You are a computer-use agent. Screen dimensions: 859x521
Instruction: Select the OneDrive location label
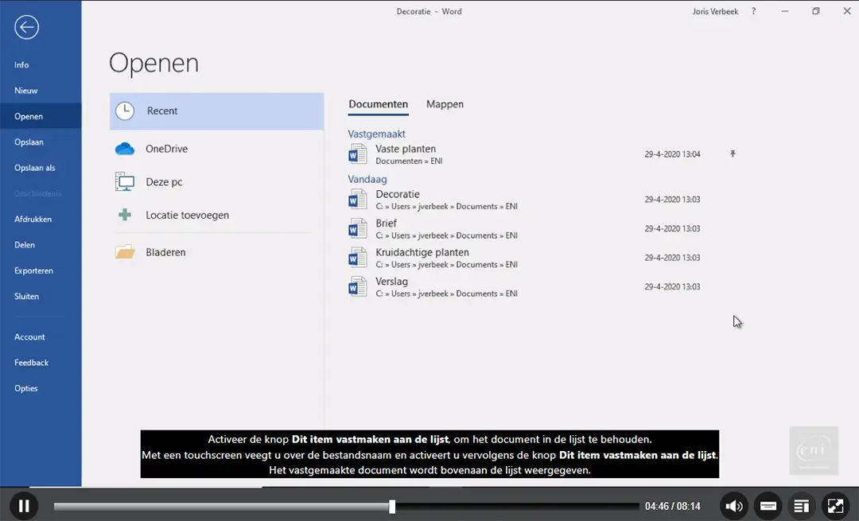coord(166,149)
